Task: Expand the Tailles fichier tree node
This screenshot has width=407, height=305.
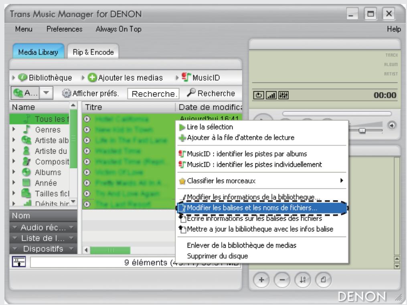Action: 14,193
